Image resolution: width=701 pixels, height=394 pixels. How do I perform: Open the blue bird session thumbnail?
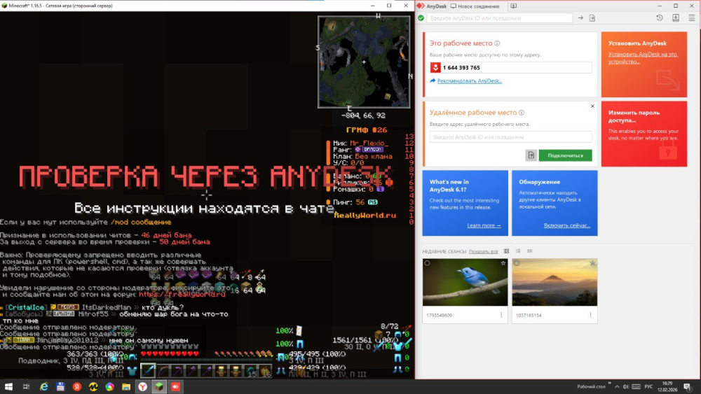[x=465, y=283]
